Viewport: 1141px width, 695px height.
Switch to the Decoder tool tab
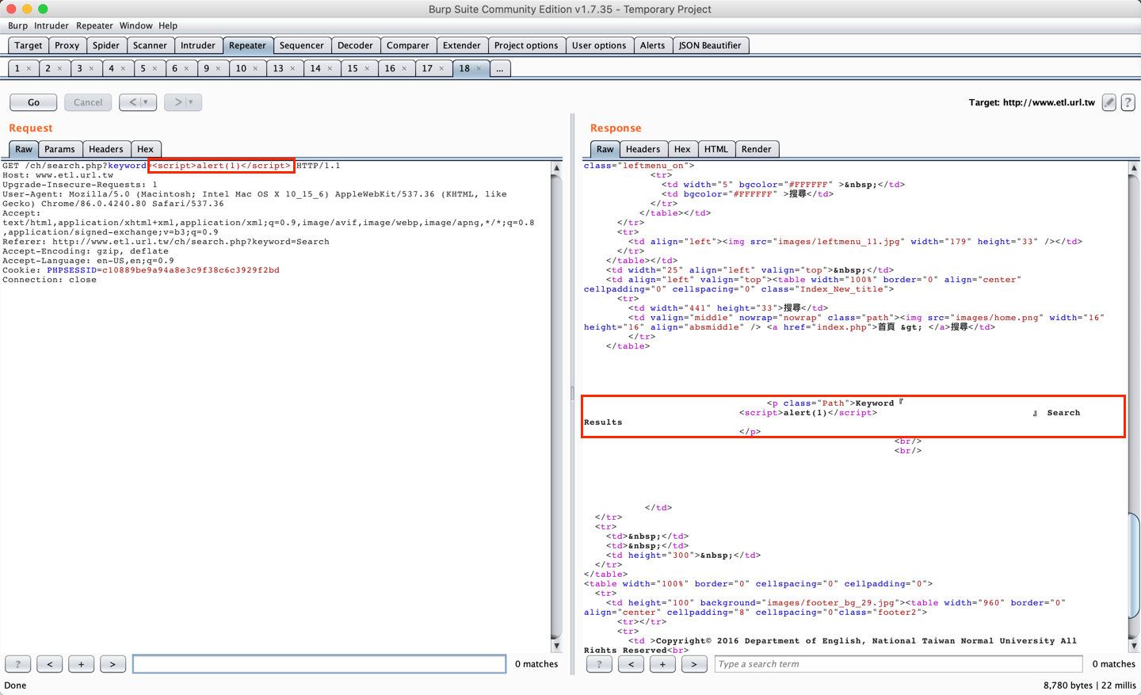coord(355,45)
